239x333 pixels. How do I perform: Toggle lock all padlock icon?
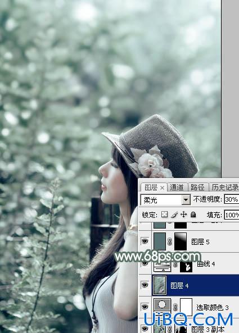[x=193, y=215]
